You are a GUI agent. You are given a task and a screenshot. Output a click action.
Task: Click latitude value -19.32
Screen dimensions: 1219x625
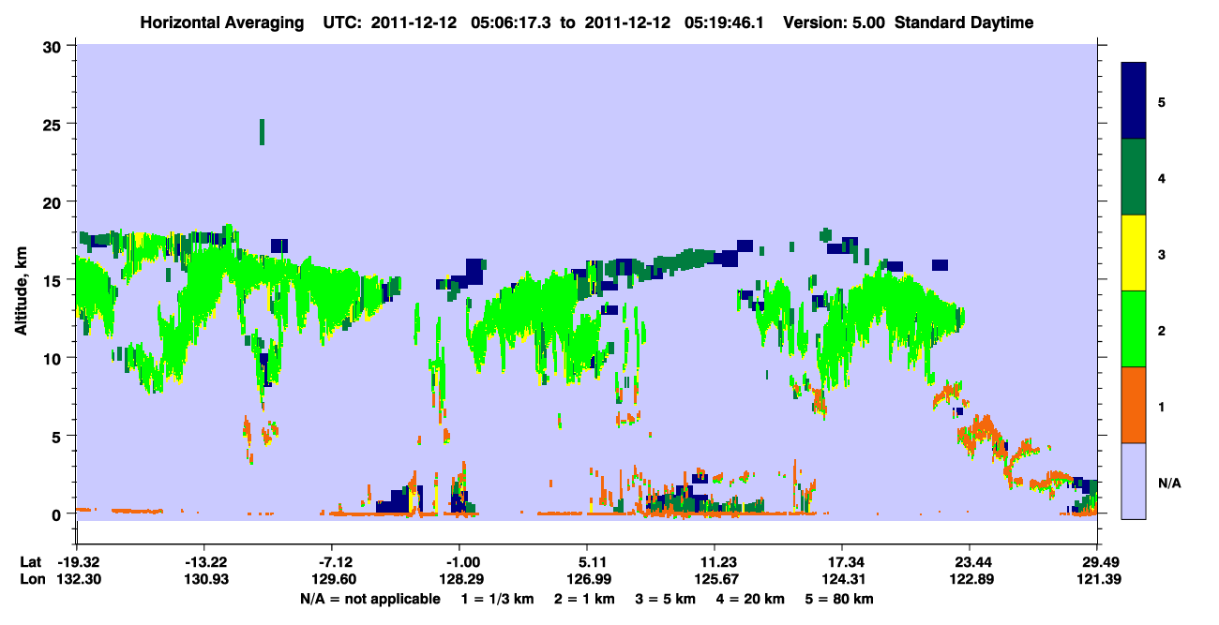click(x=80, y=562)
